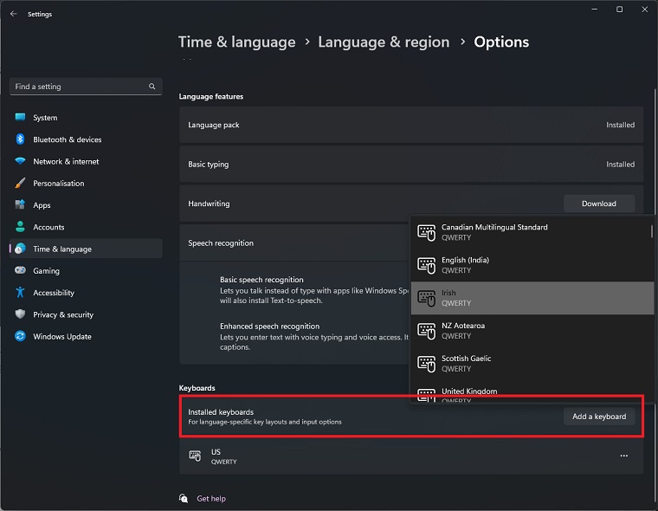Viewport: 658px width, 511px height.
Task: Click the Network & internet wifi icon
Action: 20,161
